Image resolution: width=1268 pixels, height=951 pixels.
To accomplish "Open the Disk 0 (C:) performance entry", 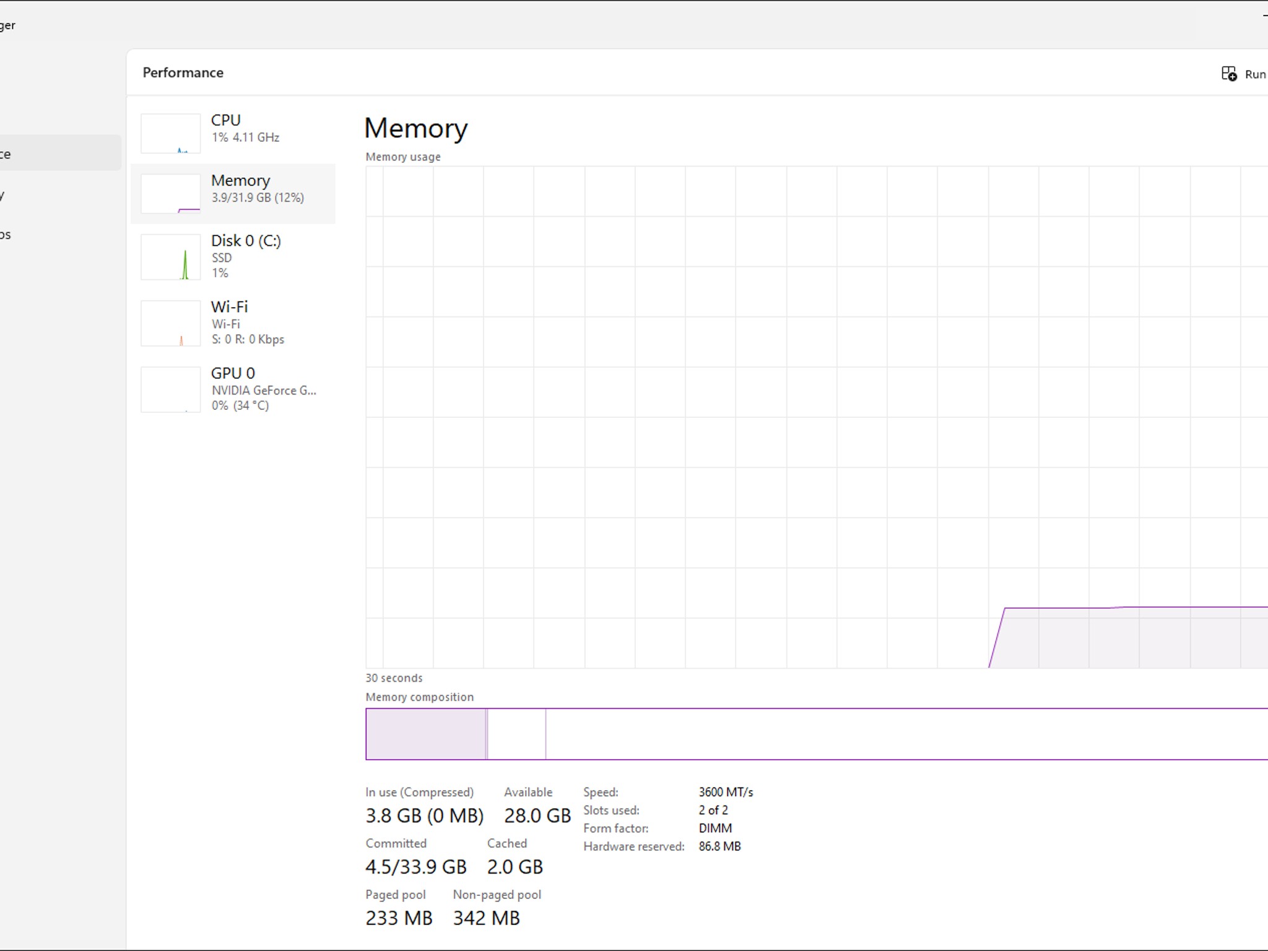I will tap(233, 256).
